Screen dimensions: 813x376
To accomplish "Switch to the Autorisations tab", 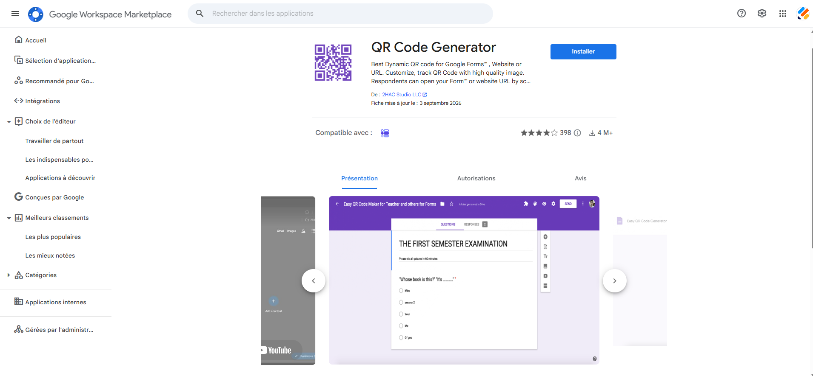I will click(476, 178).
